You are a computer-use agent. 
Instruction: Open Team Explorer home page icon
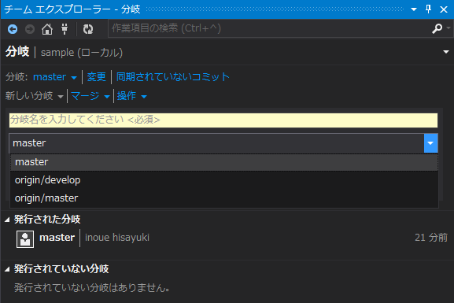tap(47, 29)
